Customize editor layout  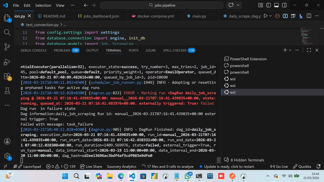(261, 5)
